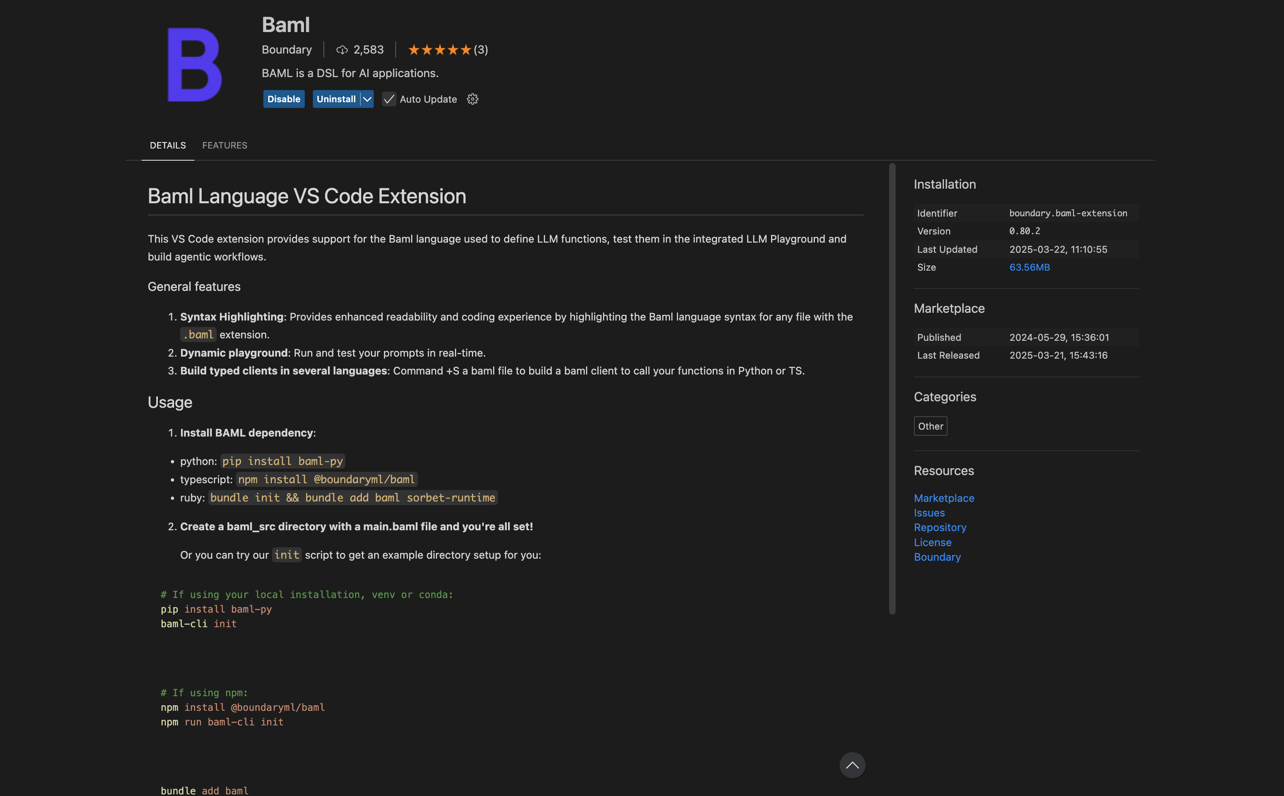Click the 0.80.2 version value
The width and height of the screenshot is (1284, 796).
(x=1024, y=231)
